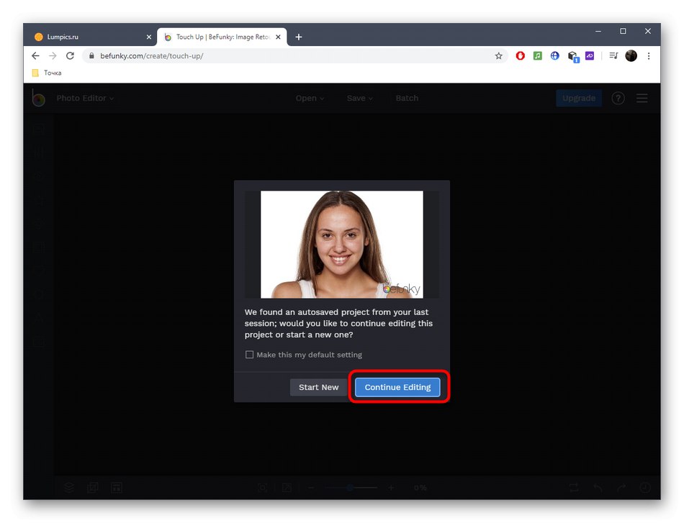684x523 pixels.
Task: Click the BeFunky logo icon
Action: [x=38, y=98]
